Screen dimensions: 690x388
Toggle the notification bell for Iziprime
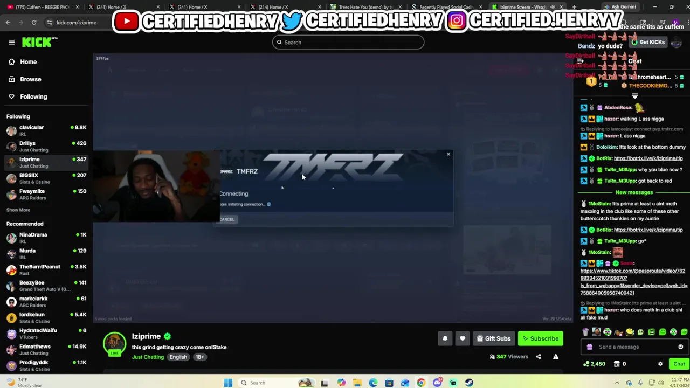[x=445, y=339]
